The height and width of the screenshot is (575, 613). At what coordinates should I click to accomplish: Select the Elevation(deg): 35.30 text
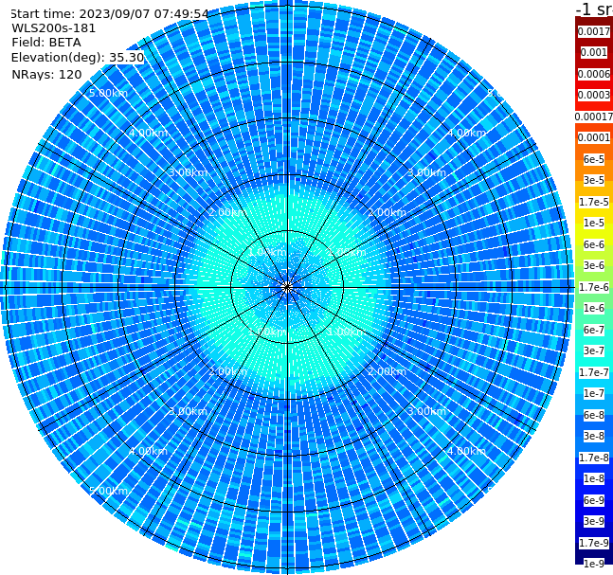78,58
